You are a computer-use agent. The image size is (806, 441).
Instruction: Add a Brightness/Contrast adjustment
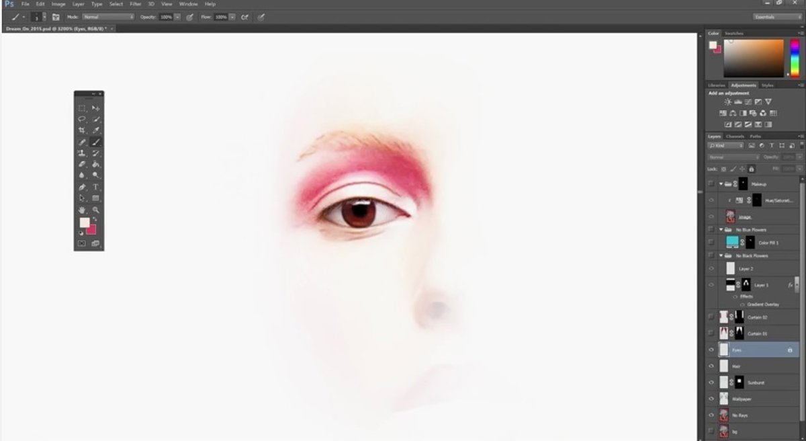[727, 102]
